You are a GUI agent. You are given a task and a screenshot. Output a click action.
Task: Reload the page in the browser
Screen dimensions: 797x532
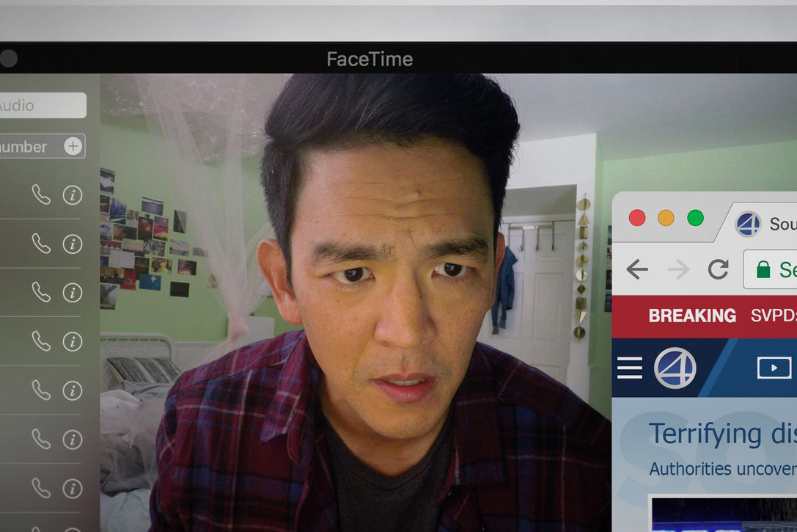pyautogui.click(x=719, y=269)
